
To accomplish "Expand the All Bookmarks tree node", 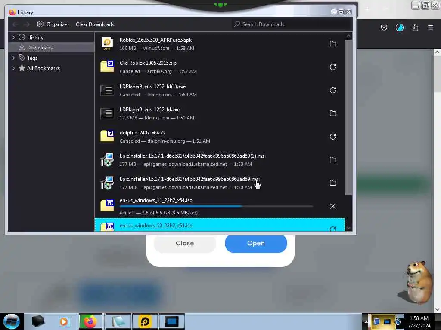I will (x=13, y=68).
